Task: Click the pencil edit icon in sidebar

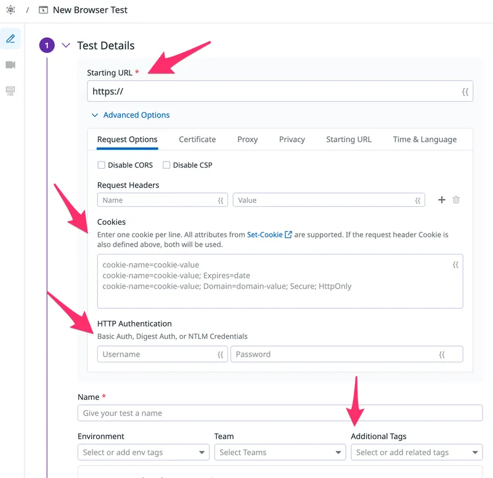Action: 10,39
